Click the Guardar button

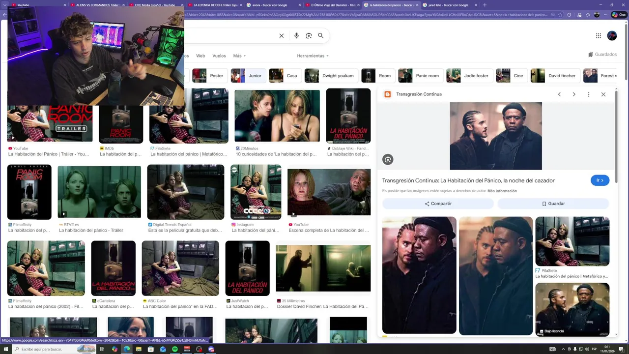(x=553, y=204)
